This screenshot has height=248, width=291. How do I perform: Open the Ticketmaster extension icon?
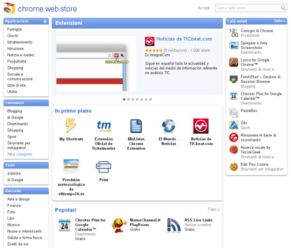tap(104, 126)
